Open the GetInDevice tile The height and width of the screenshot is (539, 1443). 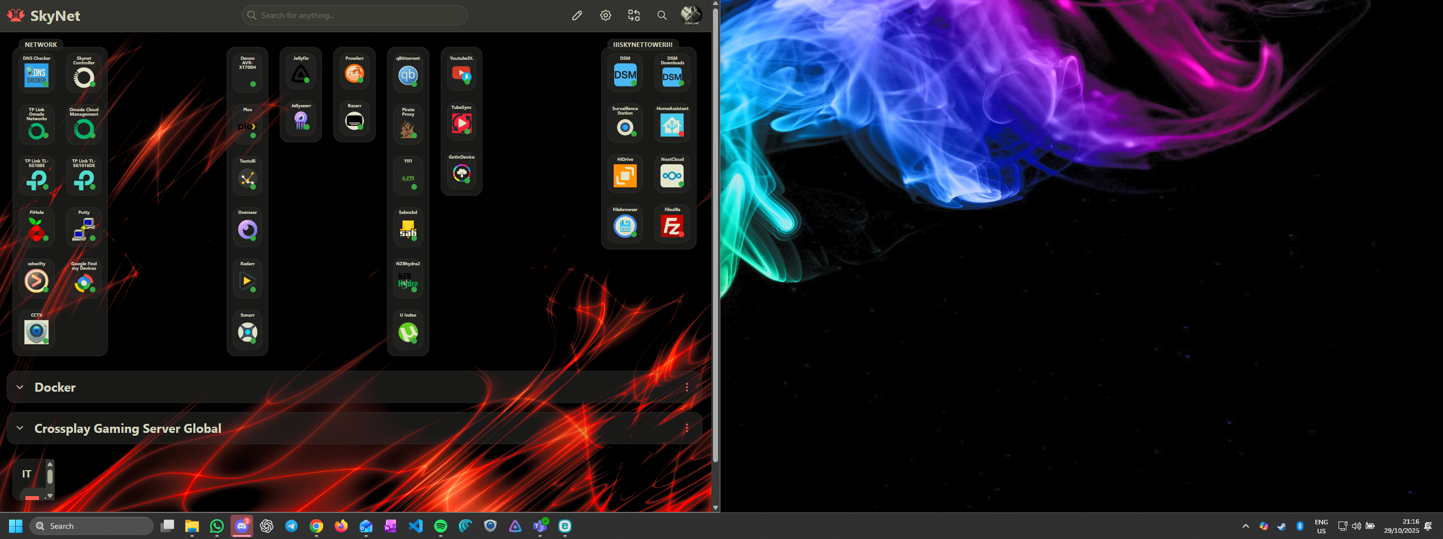pos(462,170)
